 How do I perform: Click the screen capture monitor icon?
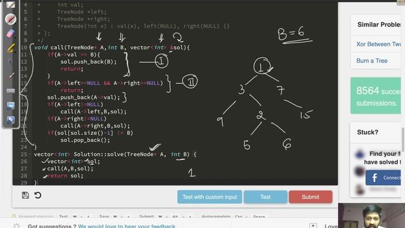click(x=10, y=106)
